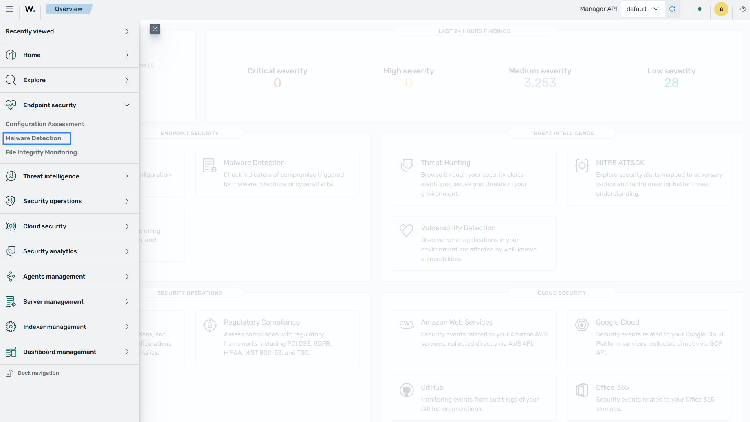Toggle the hamburger navigation menu
Image resolution: width=750 pixels, height=422 pixels.
(x=9, y=9)
